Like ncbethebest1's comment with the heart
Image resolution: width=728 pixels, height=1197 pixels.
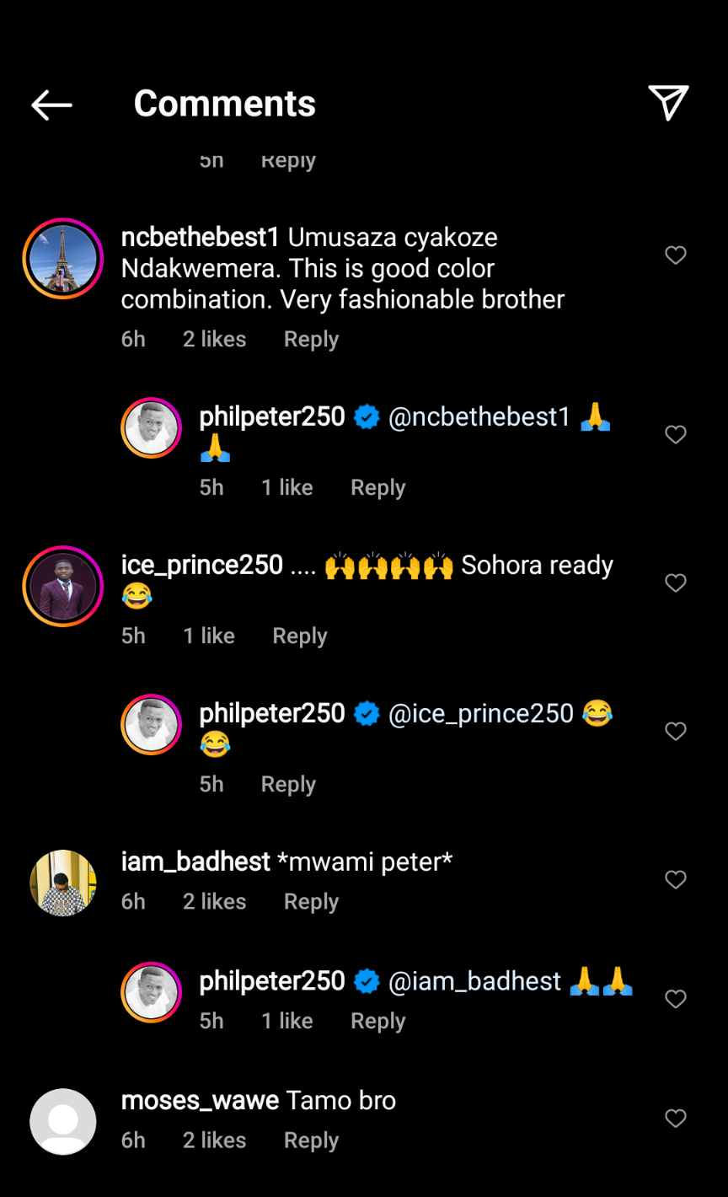676,255
